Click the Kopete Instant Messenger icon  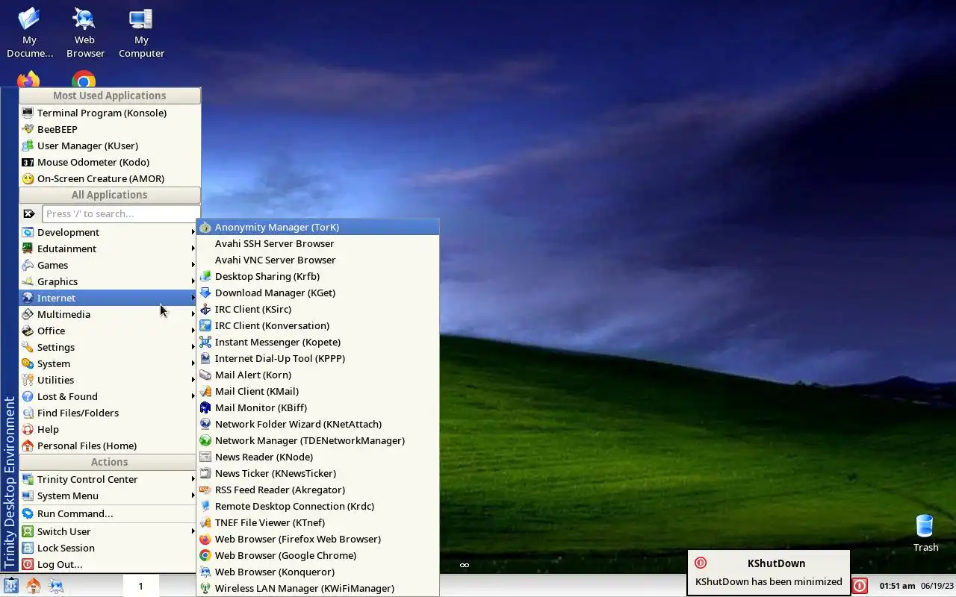205,342
